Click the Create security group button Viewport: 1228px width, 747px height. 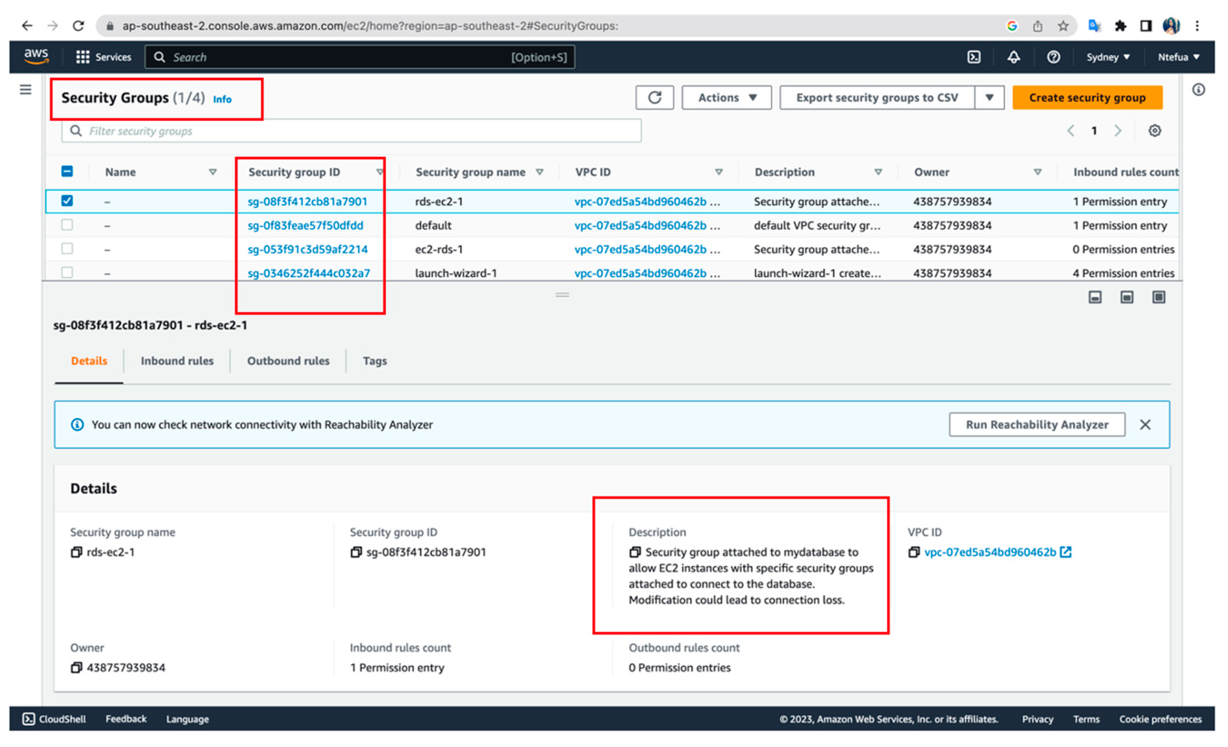[1087, 98]
